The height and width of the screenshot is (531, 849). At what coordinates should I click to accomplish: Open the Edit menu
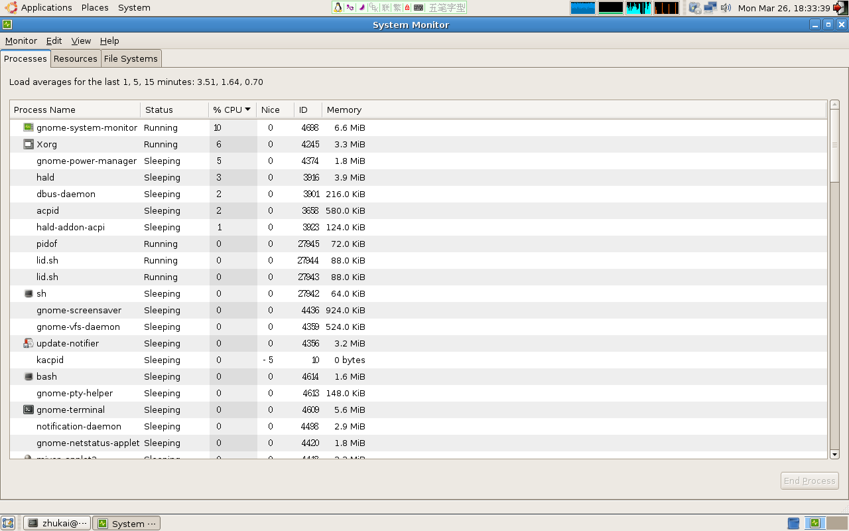click(54, 40)
